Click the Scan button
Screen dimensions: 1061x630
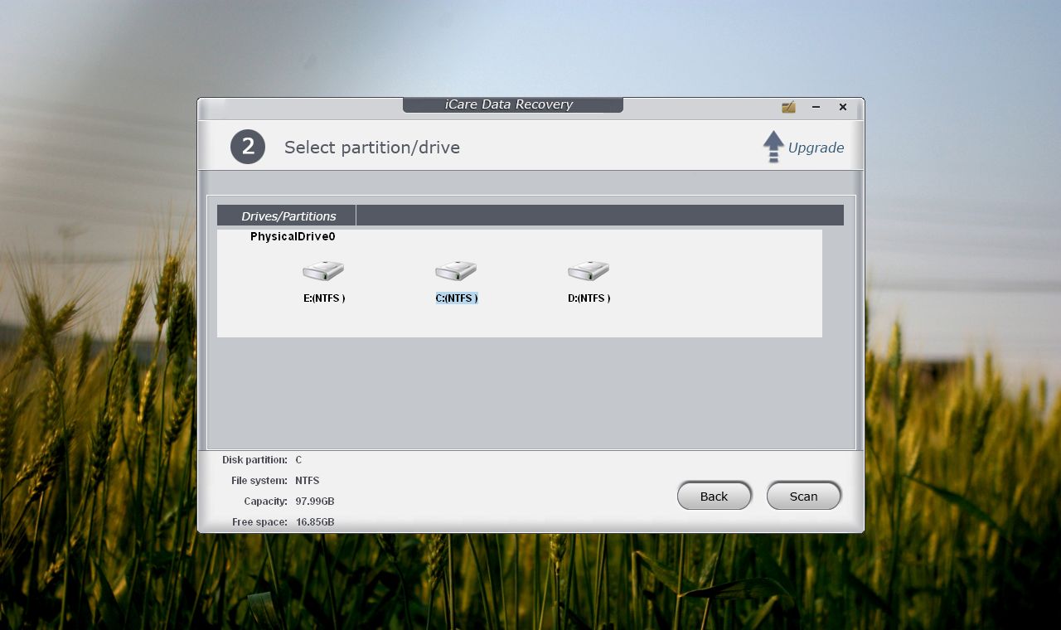point(803,496)
